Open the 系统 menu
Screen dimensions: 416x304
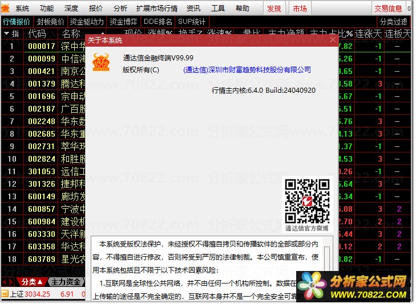22,9
